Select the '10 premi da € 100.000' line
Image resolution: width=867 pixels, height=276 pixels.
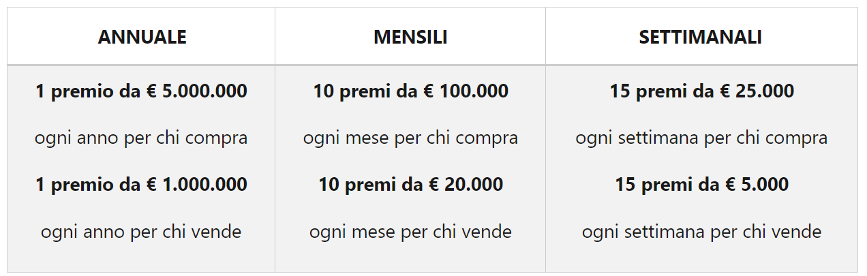click(x=410, y=91)
